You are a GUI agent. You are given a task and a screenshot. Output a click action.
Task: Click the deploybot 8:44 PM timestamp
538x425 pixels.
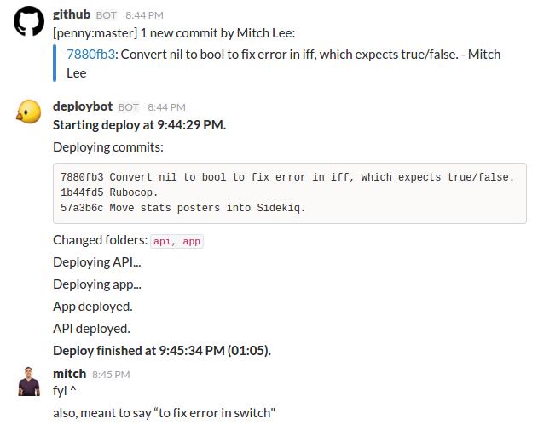(x=166, y=107)
